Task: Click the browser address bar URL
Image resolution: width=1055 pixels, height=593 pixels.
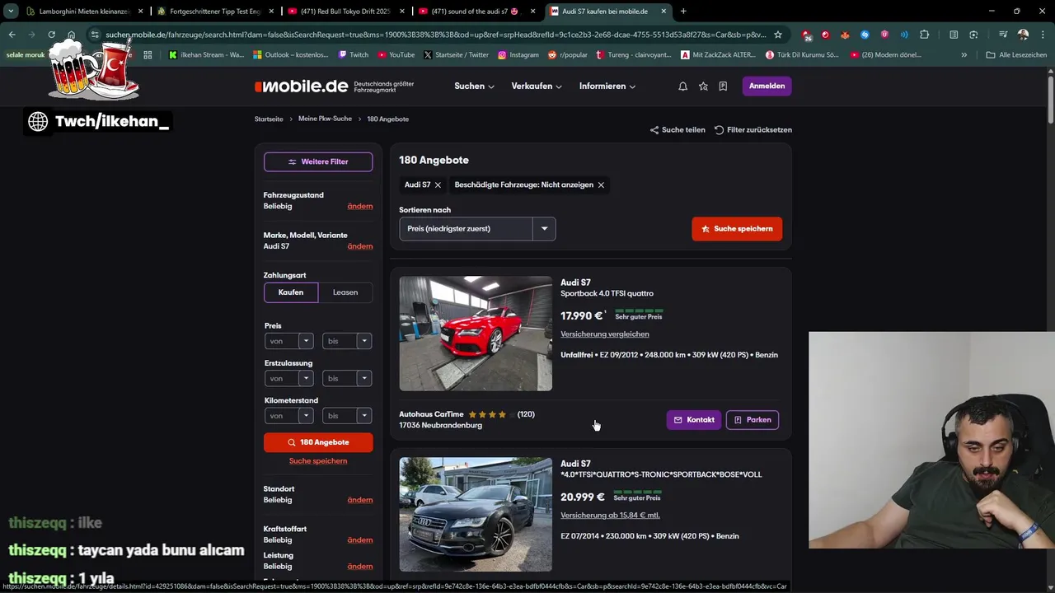Action: (x=435, y=35)
